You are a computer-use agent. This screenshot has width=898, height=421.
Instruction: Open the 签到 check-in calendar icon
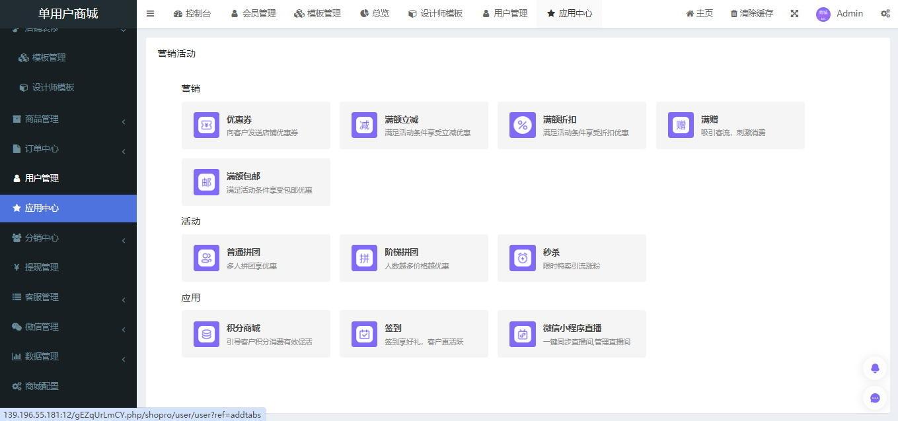pos(364,334)
